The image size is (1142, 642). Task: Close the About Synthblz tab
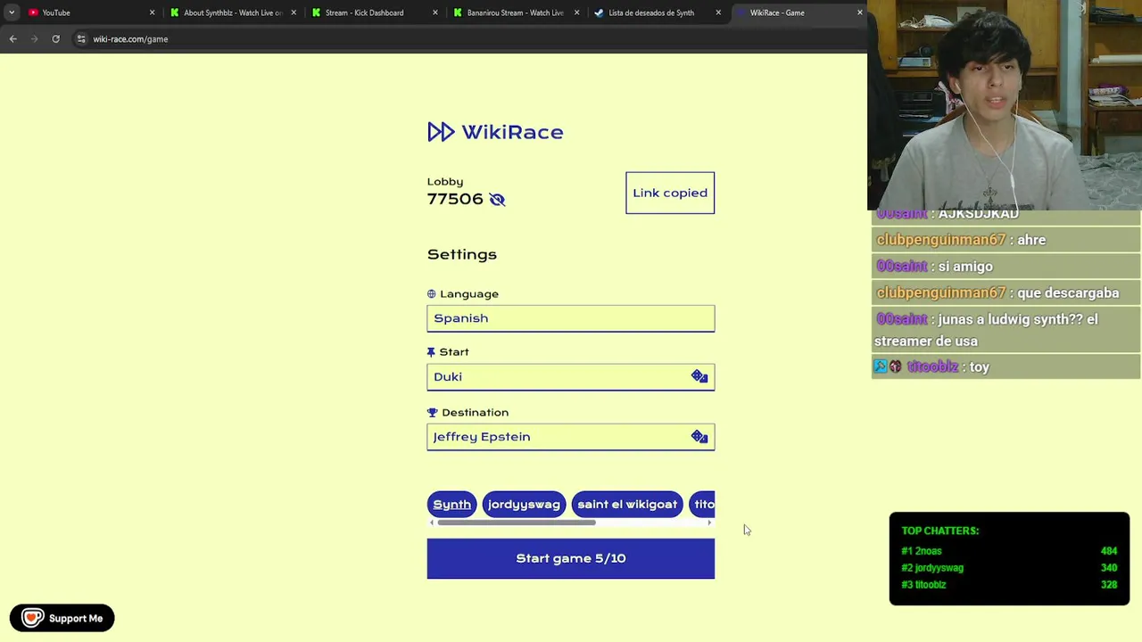pos(294,12)
